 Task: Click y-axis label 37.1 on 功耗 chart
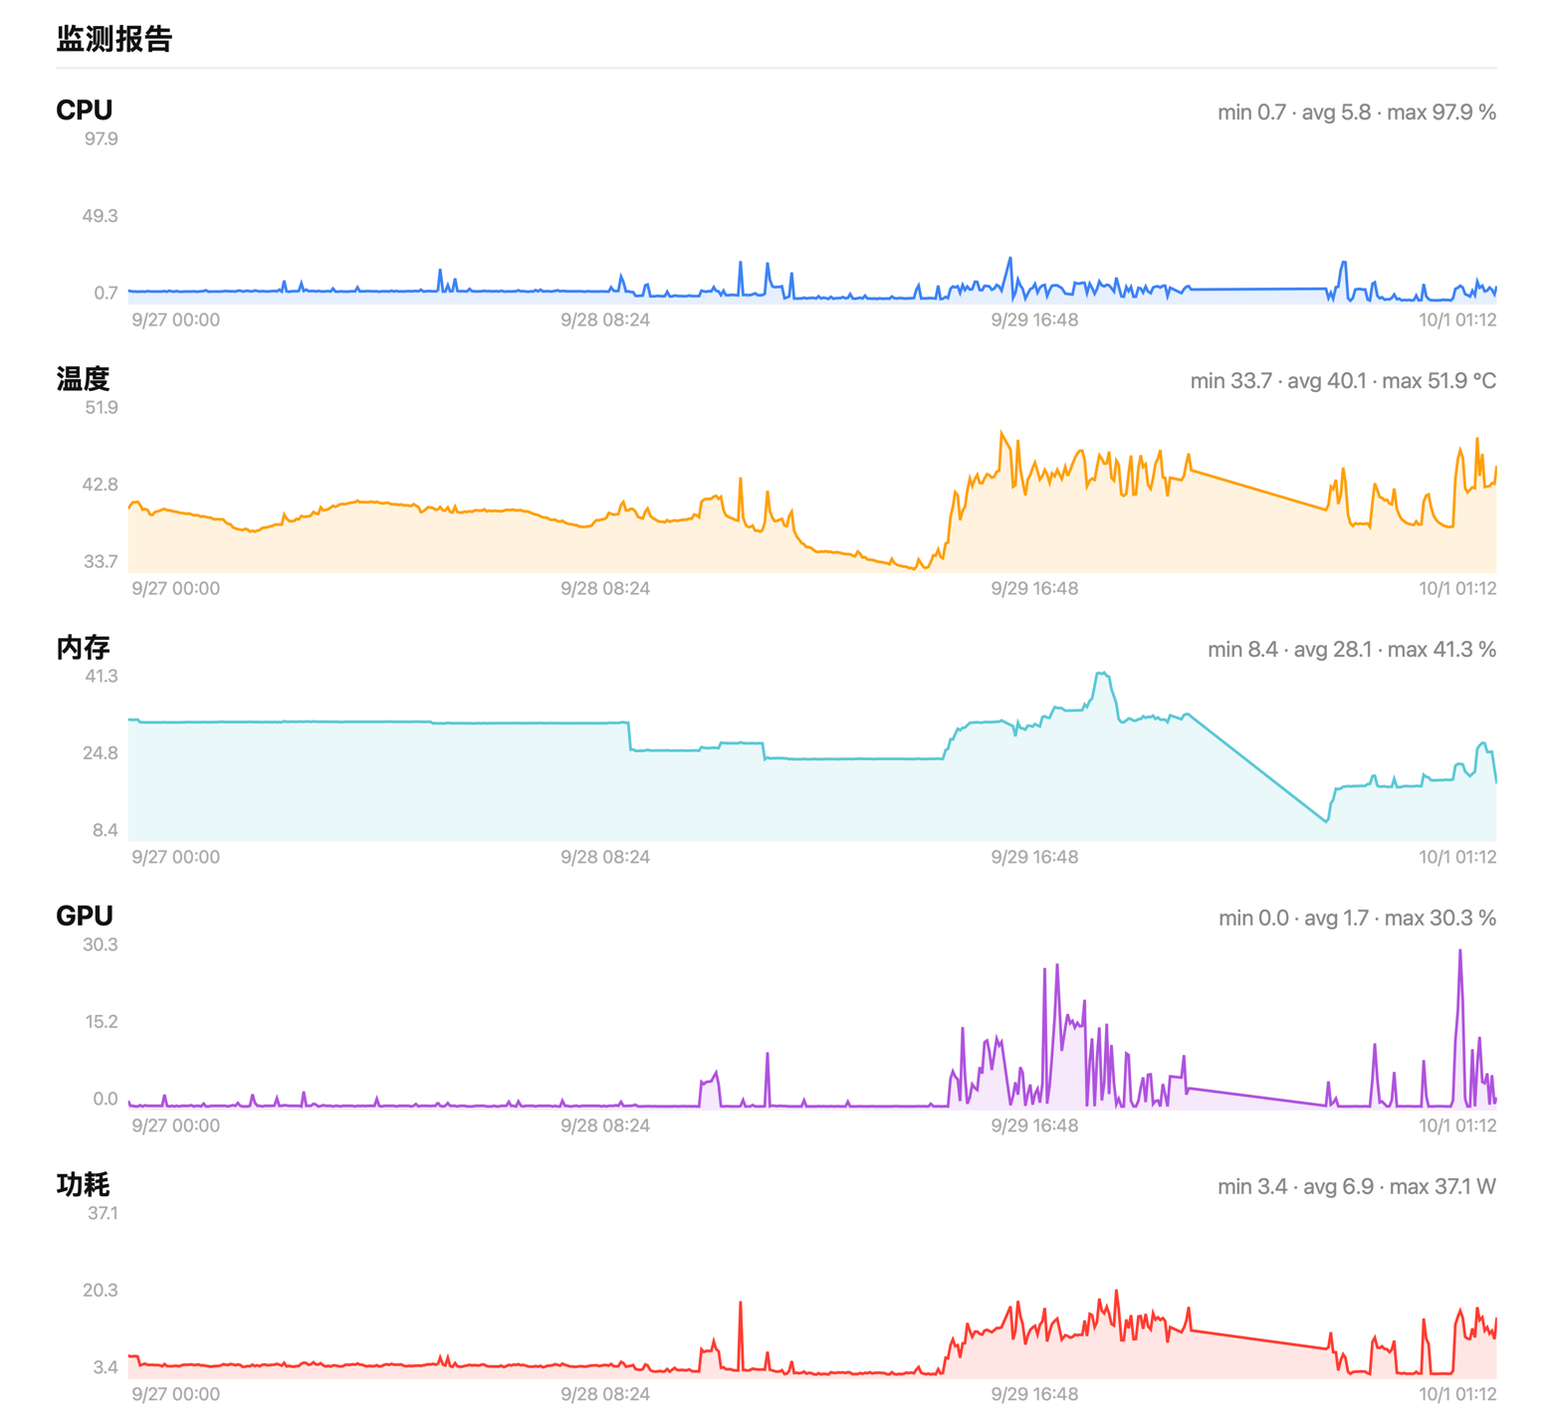tap(103, 1214)
